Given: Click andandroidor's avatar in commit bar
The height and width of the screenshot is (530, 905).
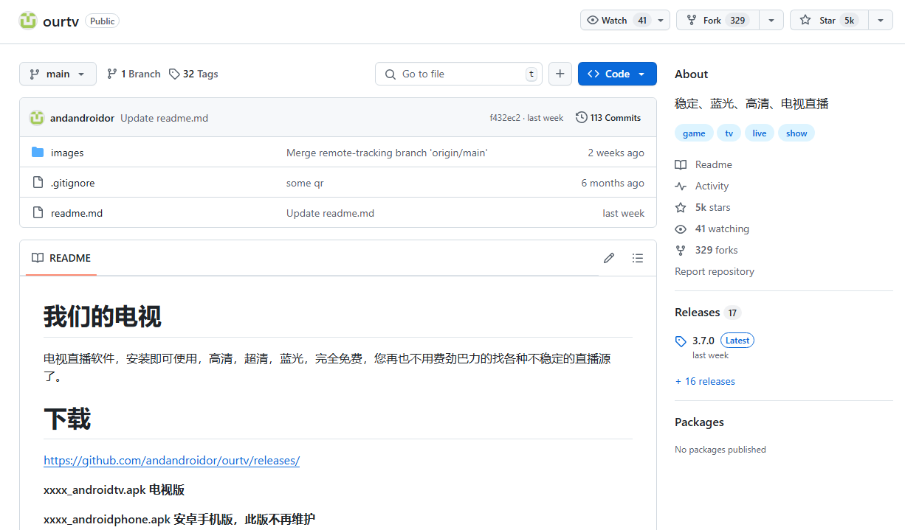Looking at the screenshot, I should (36, 118).
